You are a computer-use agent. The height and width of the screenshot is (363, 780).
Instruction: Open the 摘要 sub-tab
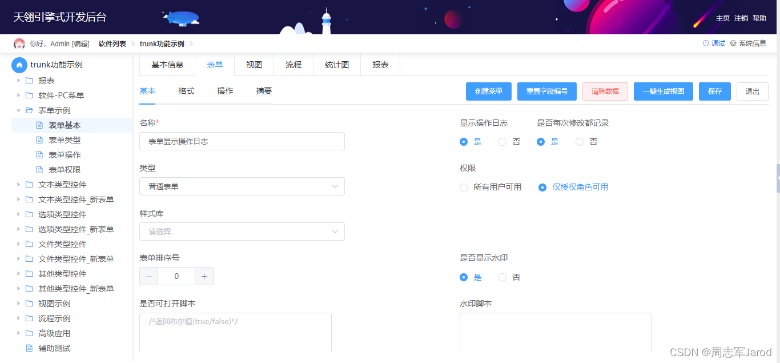click(264, 91)
